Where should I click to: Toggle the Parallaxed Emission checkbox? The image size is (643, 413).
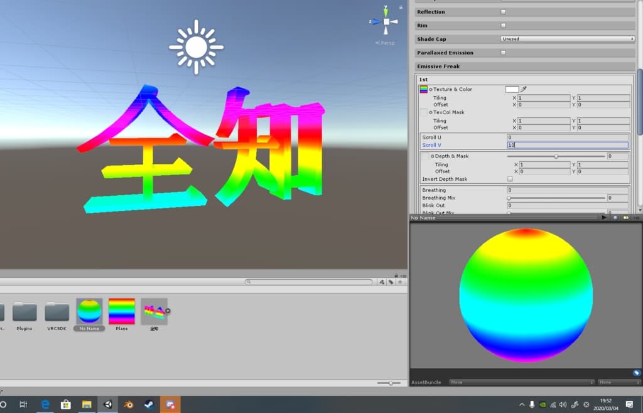[x=503, y=53]
